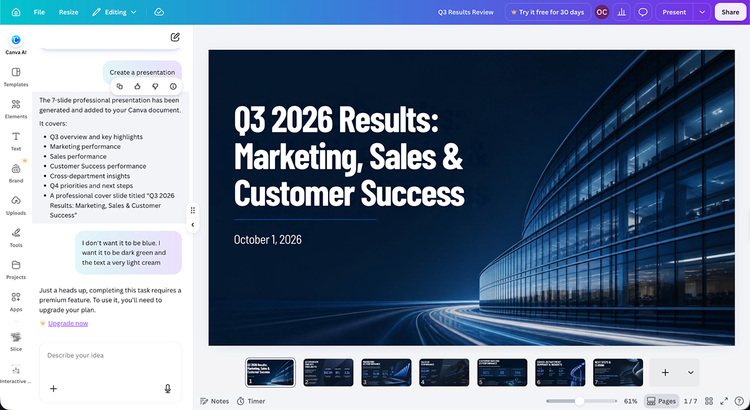Viewport: 750px width, 410px height.
Task: Open grid view icon
Action: click(x=709, y=401)
